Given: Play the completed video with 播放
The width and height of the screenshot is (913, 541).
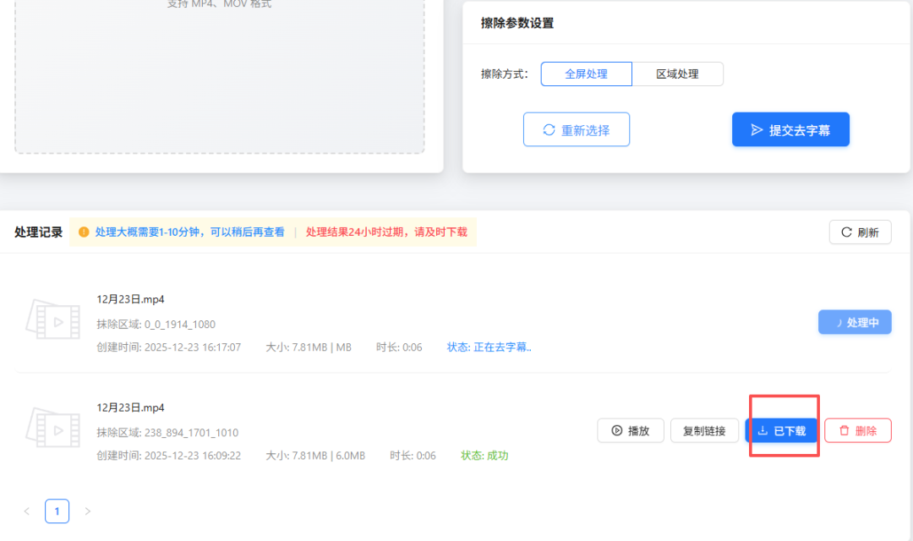Looking at the screenshot, I should [631, 430].
